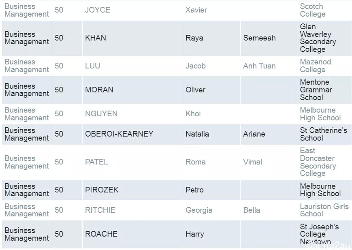Select Lauriston Girls School cell

pyautogui.click(x=324, y=210)
